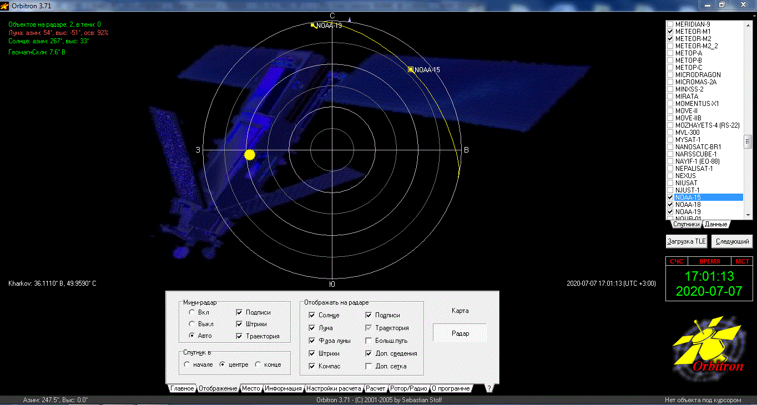
Task: Click the Sun icon on the radar
Action: (250, 155)
